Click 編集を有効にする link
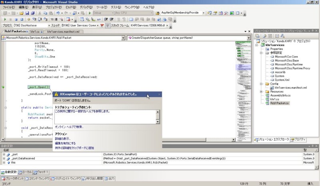Screen dimensions: 320x186 point(65,143)
